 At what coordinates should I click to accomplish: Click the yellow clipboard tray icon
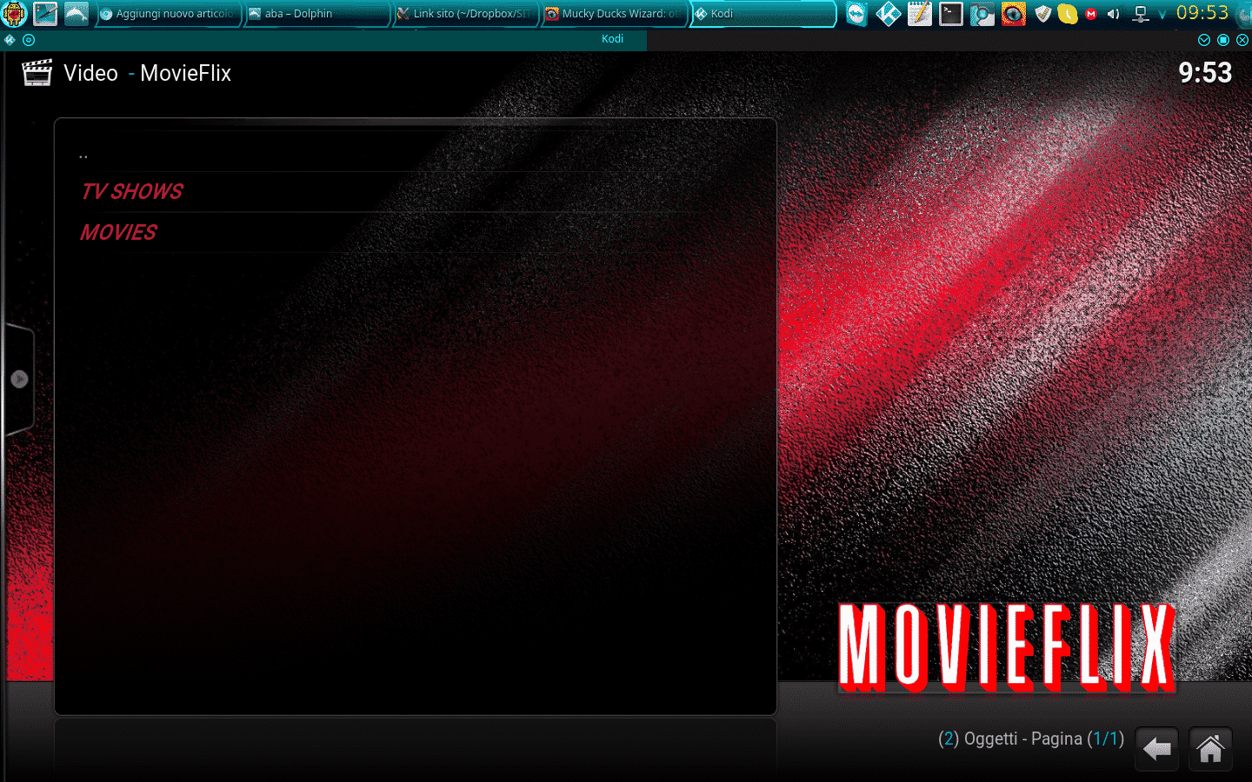tap(1068, 14)
